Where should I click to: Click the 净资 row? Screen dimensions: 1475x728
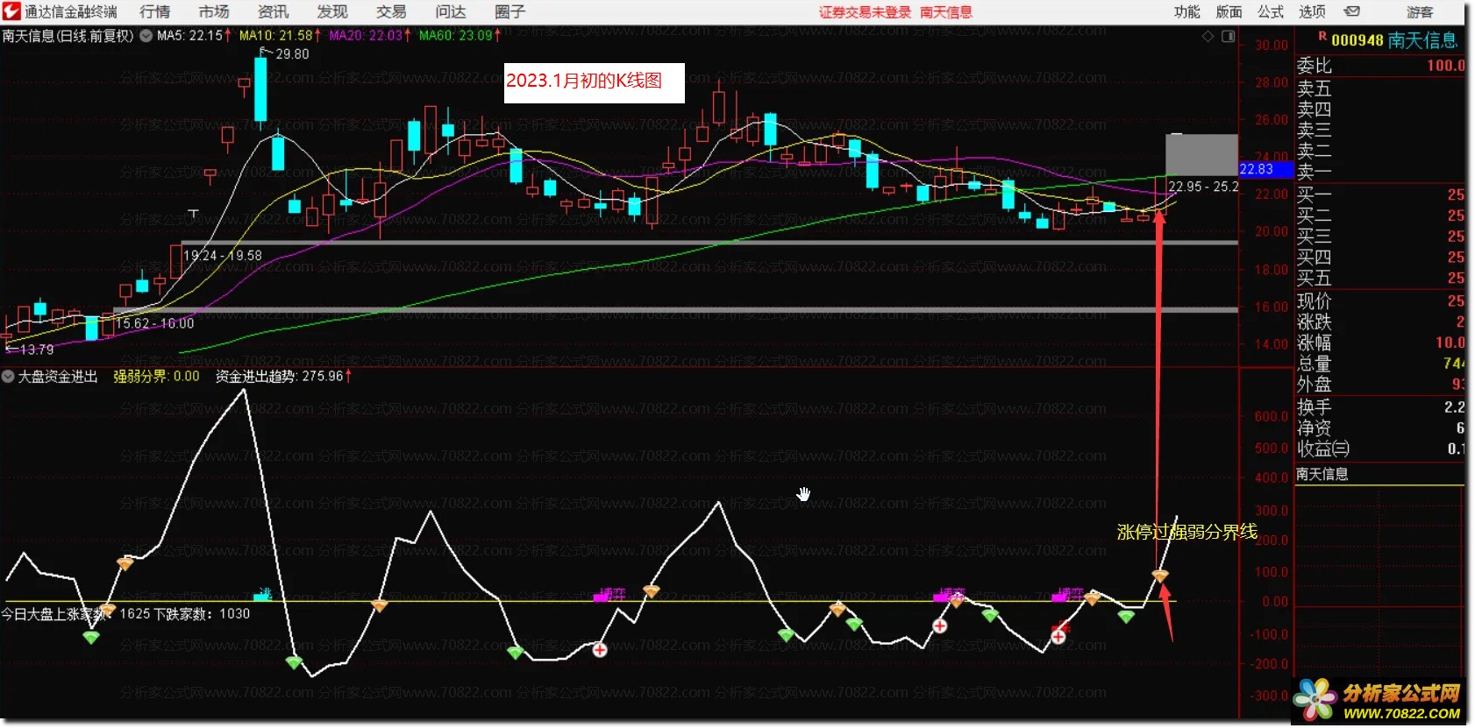click(x=1379, y=428)
